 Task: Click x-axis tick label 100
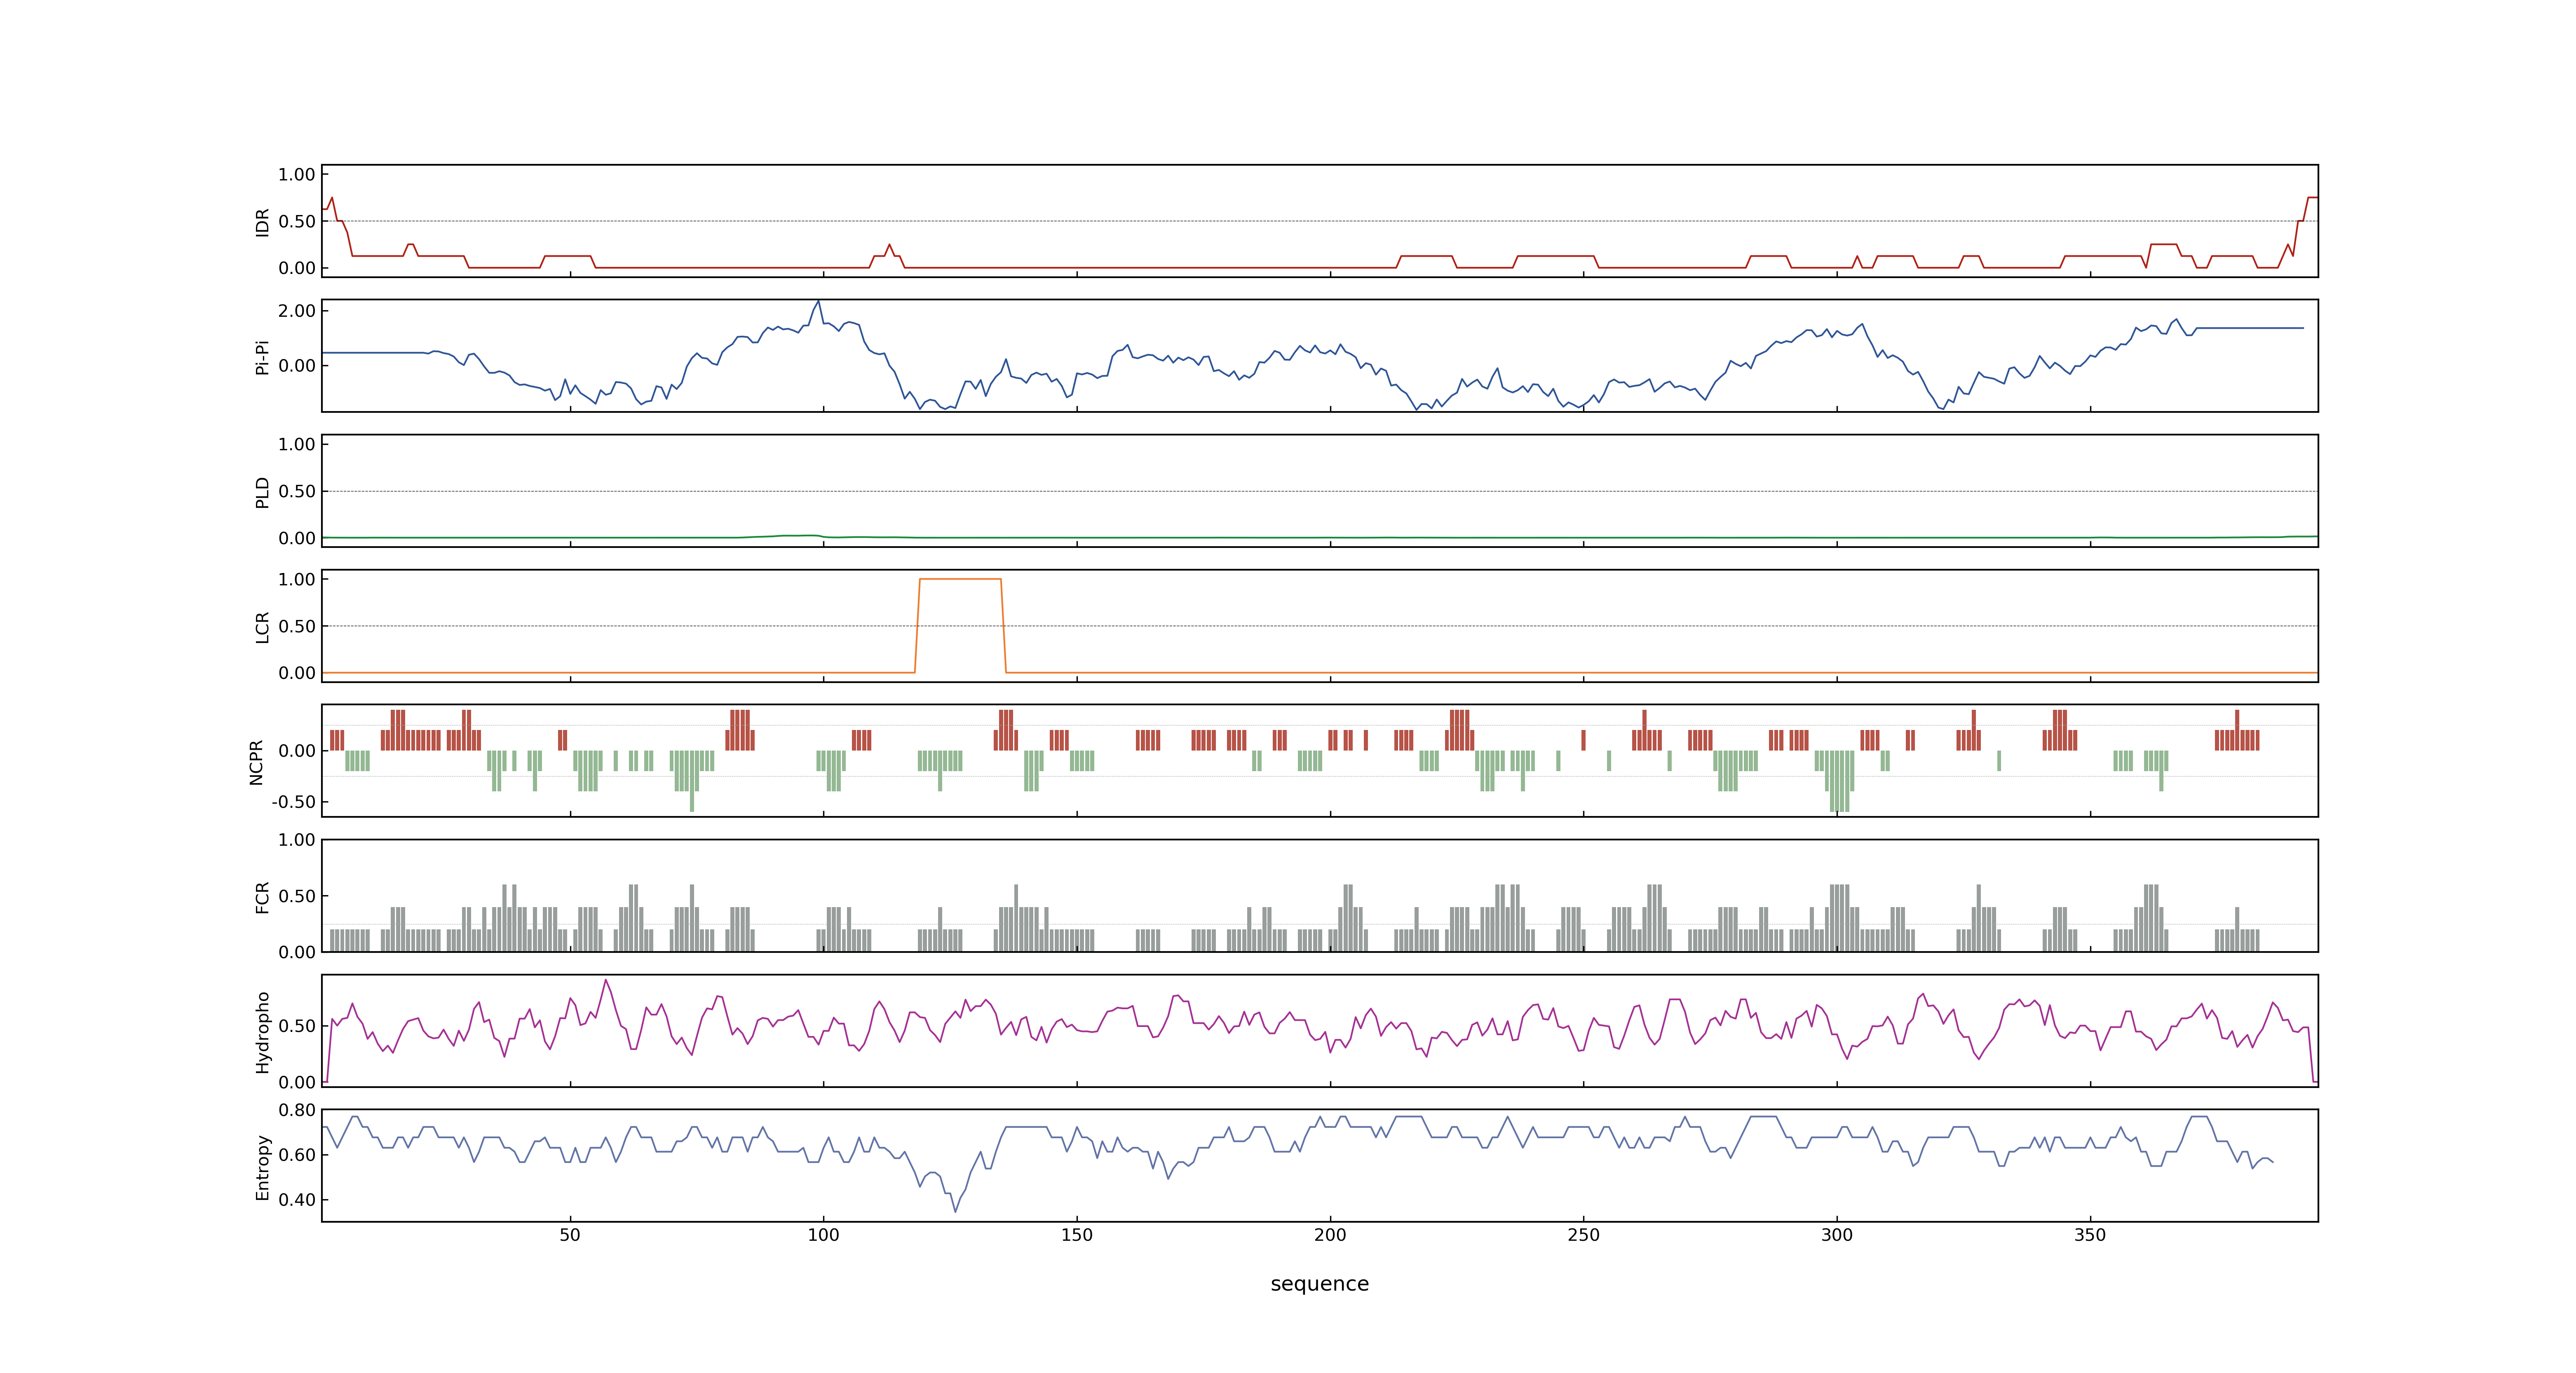pyautogui.click(x=823, y=1235)
